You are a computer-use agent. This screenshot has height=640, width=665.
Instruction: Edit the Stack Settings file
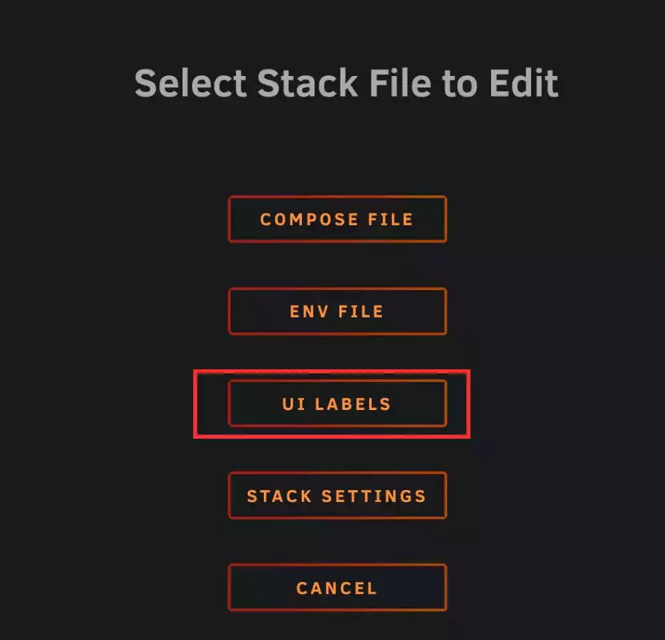(x=337, y=495)
